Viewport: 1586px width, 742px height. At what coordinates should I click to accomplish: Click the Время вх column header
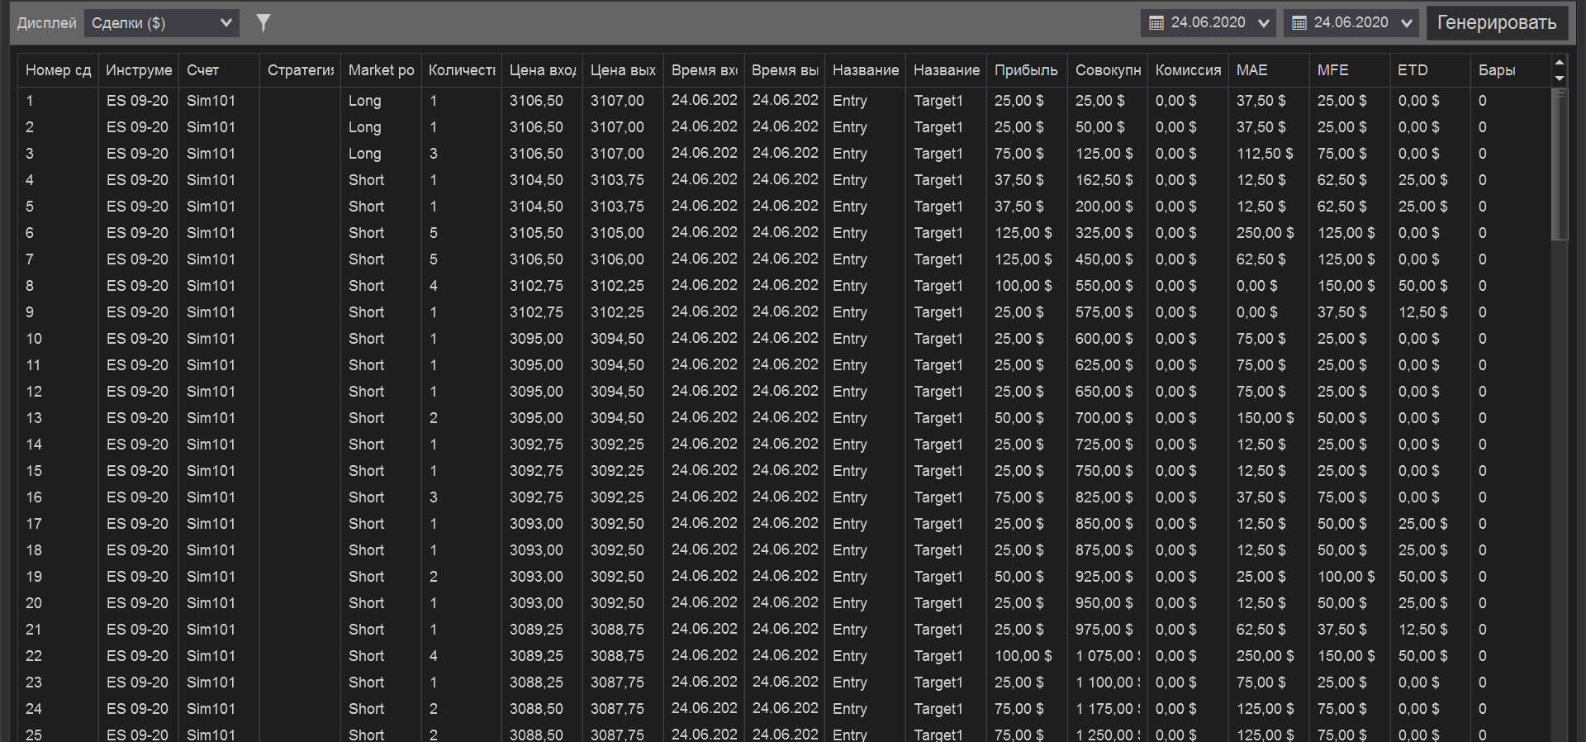tap(704, 70)
